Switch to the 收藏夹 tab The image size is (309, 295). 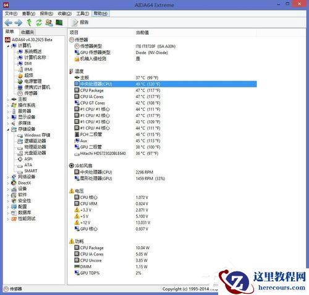[x=27, y=32]
